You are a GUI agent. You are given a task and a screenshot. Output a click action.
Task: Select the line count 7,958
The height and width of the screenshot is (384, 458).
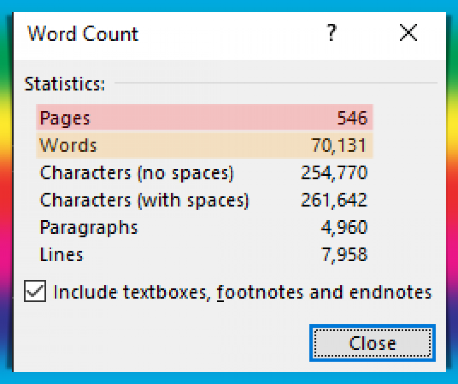344,254
